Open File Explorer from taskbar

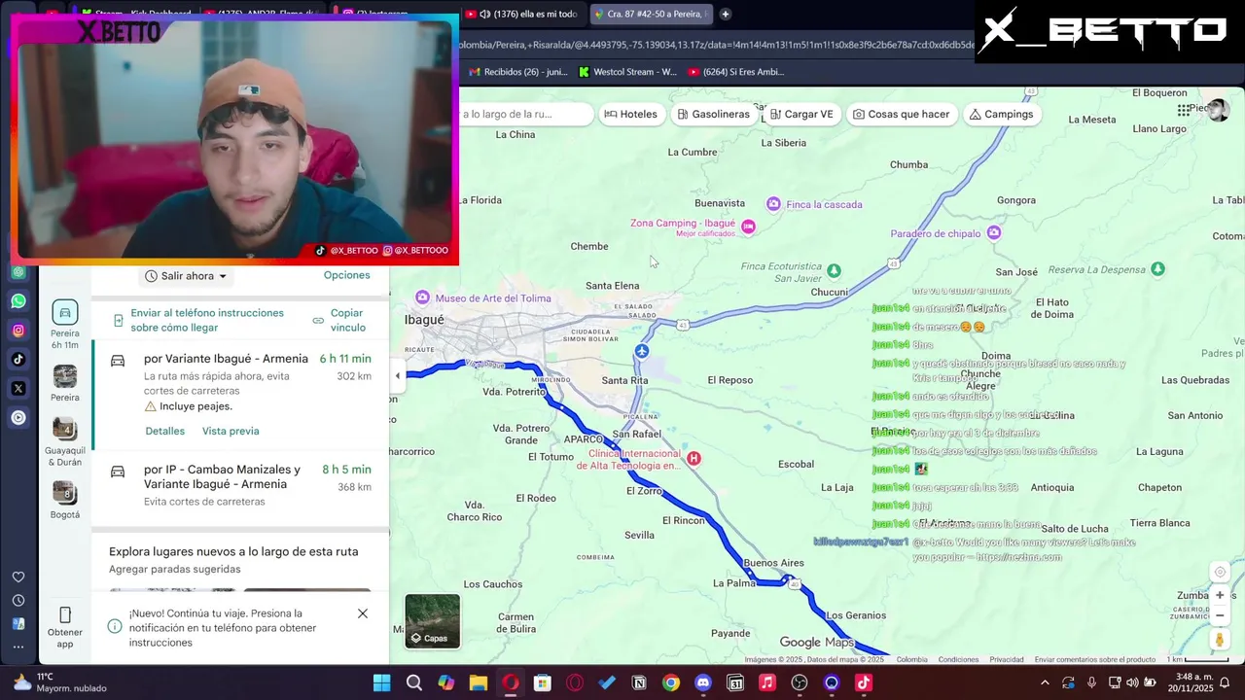point(478,682)
